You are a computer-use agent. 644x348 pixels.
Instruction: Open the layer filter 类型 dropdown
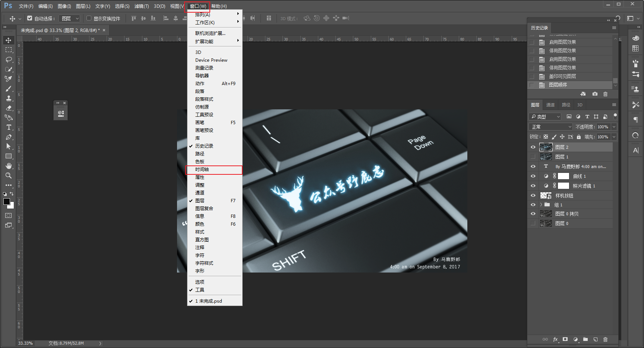[545, 116]
